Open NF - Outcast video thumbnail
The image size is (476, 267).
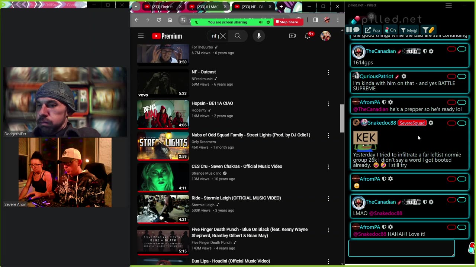[x=163, y=83]
